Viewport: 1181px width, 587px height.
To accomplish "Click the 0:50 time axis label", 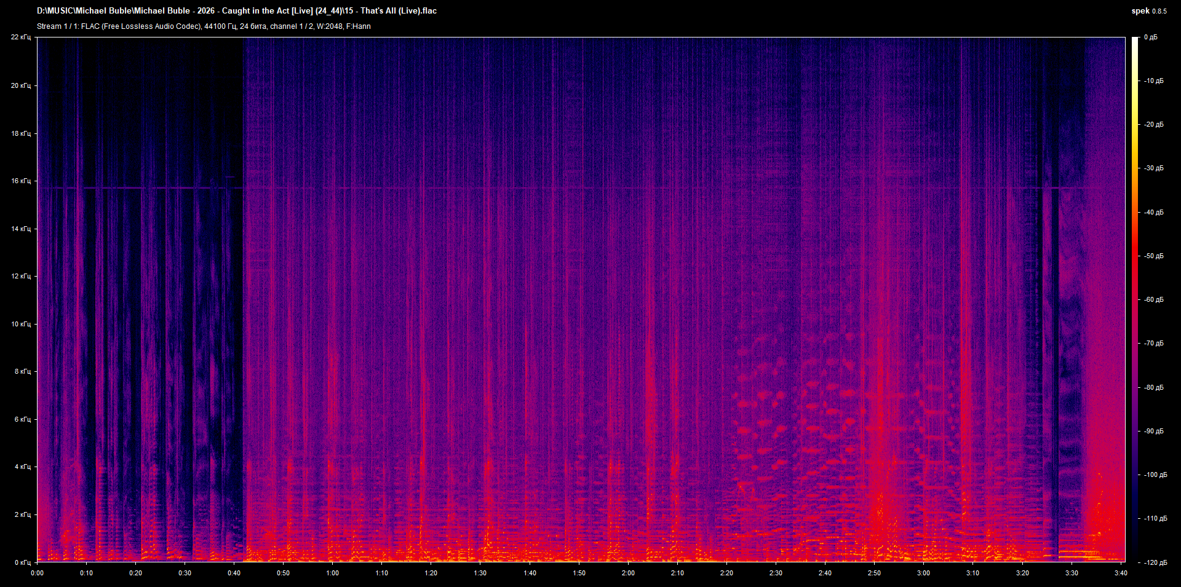I will [x=284, y=573].
